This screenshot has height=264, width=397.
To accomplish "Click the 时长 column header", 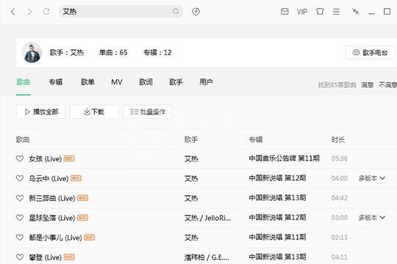I will [338, 139].
